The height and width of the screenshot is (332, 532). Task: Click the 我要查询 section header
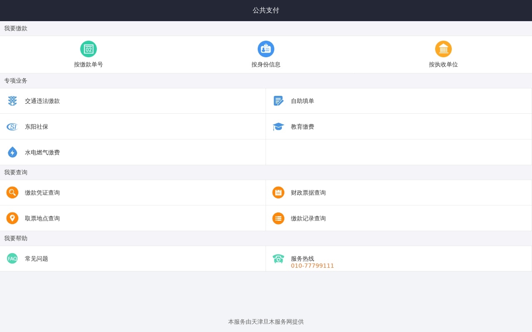16,173
